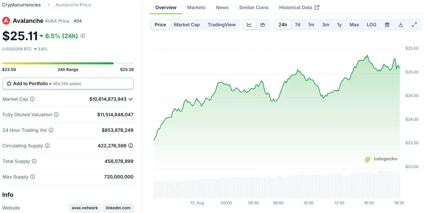This screenshot has width=424, height=213.
Task: Switch chart to TradingView
Action: pyautogui.click(x=222, y=25)
